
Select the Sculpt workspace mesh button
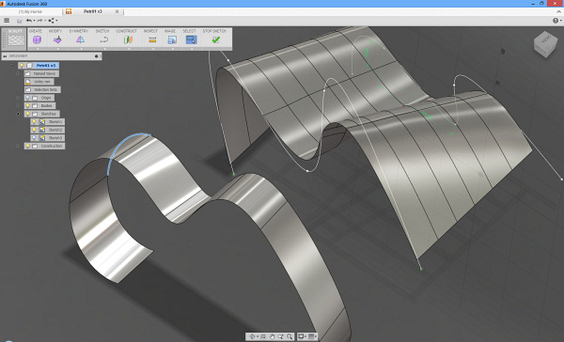[x=15, y=39]
